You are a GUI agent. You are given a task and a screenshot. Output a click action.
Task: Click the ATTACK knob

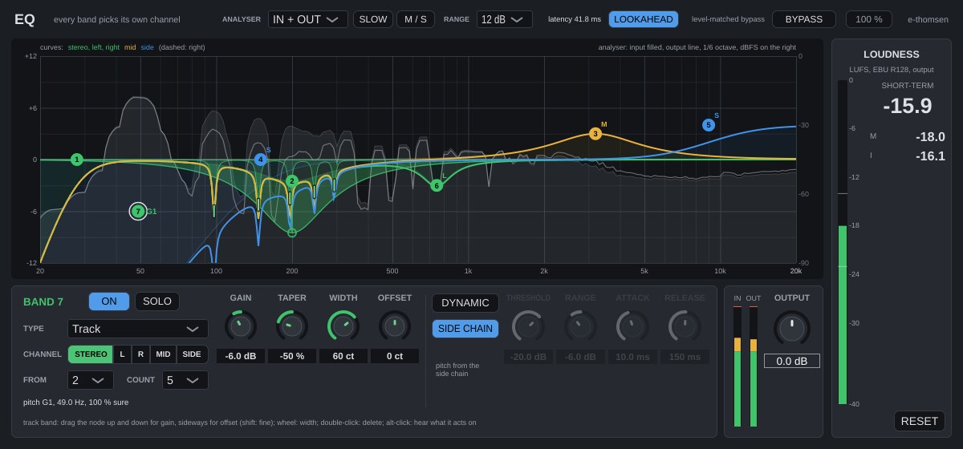tap(632, 326)
